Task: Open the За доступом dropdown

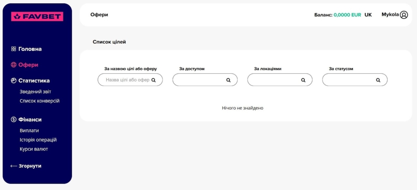Action: pyautogui.click(x=200, y=80)
